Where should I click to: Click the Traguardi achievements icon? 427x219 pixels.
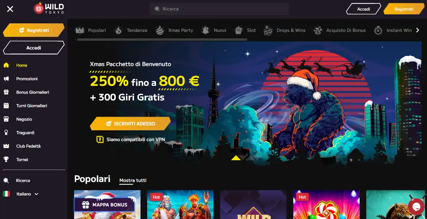point(6,133)
